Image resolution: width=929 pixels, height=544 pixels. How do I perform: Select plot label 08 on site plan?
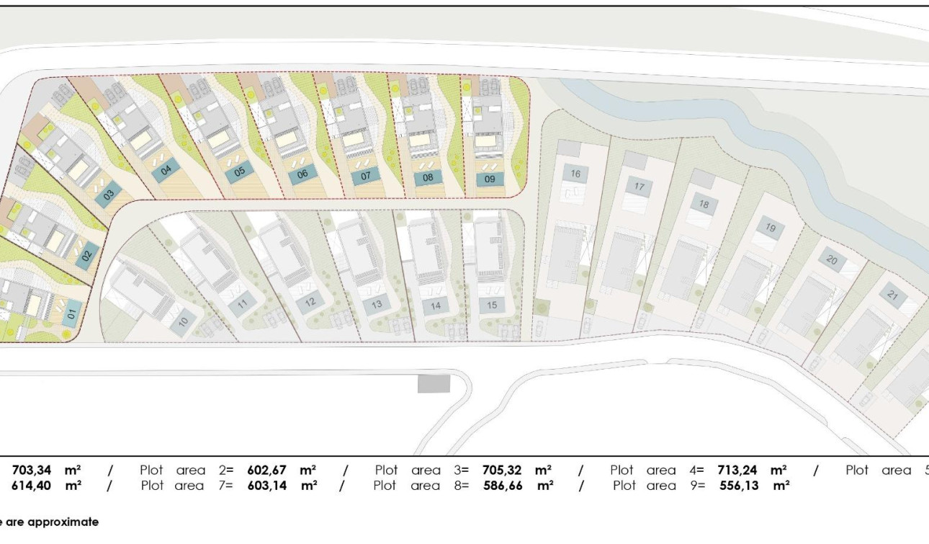(x=428, y=177)
